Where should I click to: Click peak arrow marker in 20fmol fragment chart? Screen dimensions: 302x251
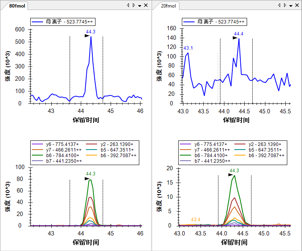click(x=231, y=175)
